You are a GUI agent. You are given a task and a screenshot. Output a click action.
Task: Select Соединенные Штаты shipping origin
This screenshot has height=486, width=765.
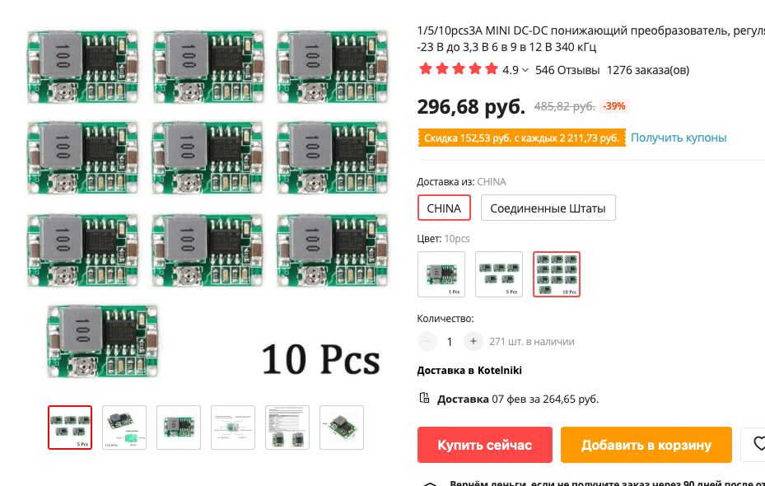(x=548, y=208)
